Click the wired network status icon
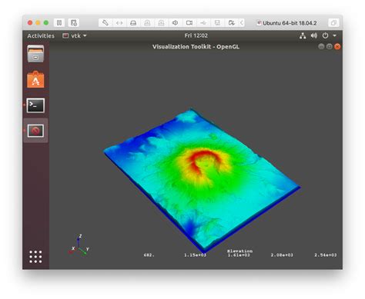The width and height of the screenshot is (365, 299). (x=303, y=36)
